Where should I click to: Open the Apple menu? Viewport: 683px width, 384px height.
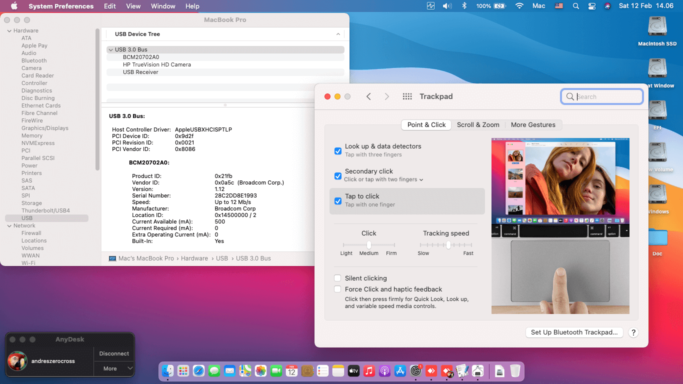pos(14,6)
